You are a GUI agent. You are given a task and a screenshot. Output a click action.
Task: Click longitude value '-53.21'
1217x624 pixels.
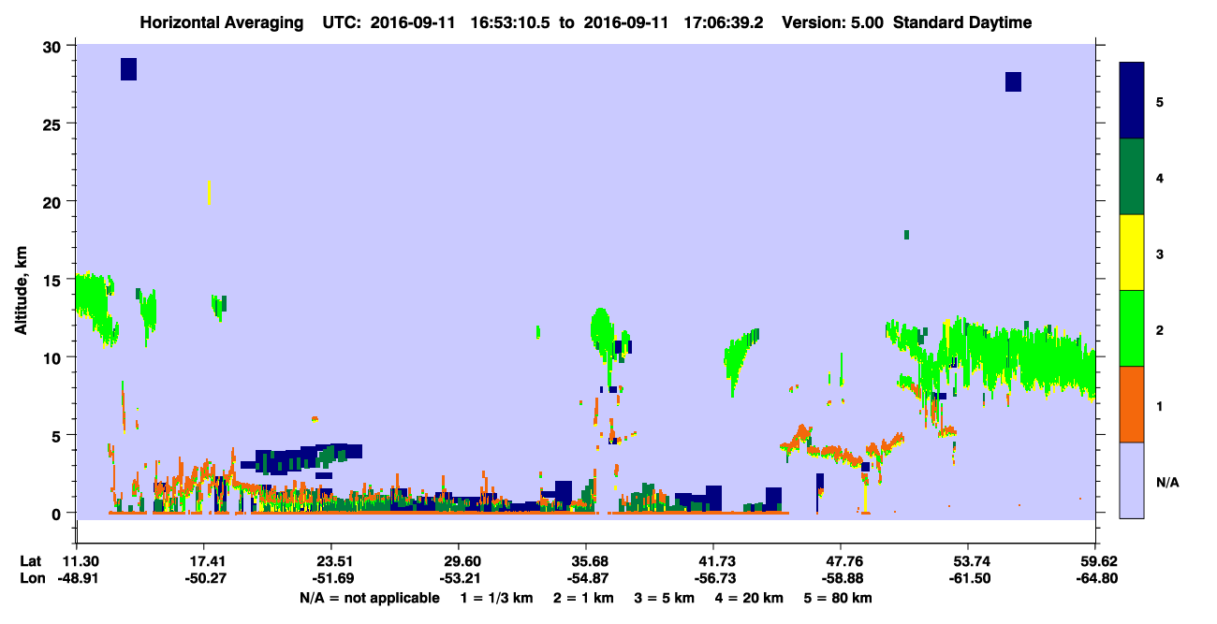click(459, 579)
